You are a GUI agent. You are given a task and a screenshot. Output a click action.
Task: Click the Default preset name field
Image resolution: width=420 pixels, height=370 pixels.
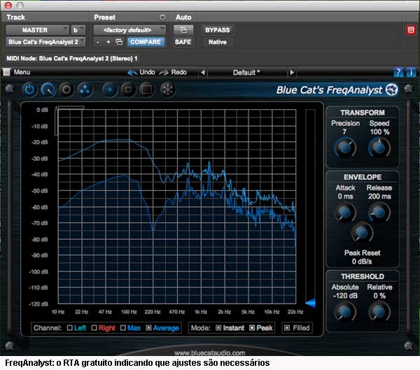pos(247,73)
